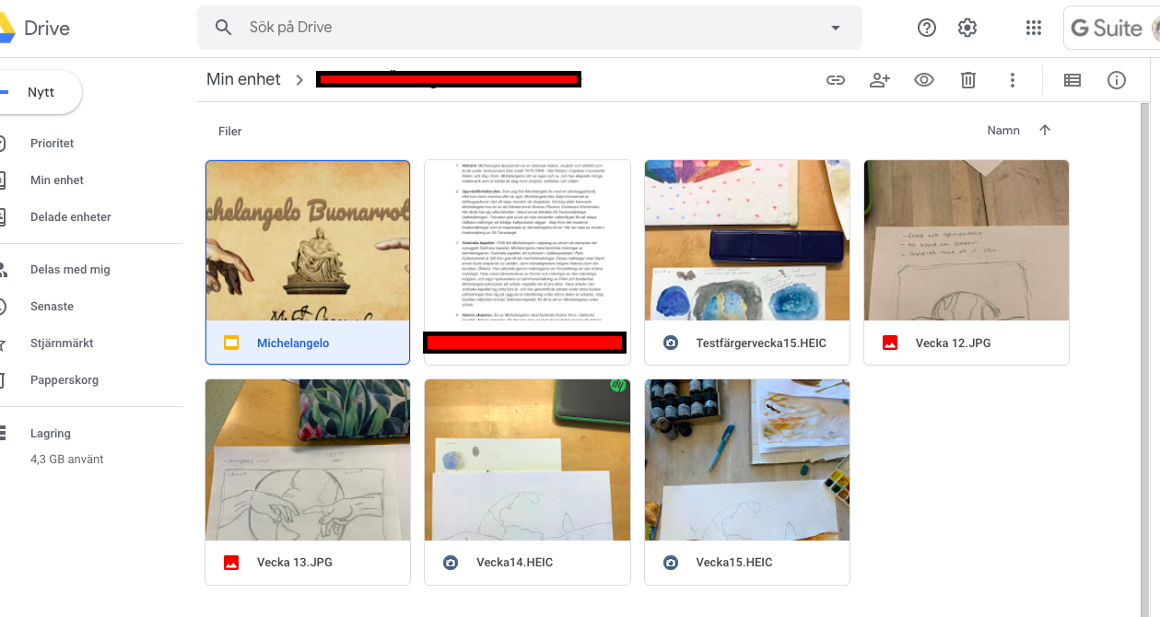Switch to list layout view
1160x617 pixels.
(1072, 80)
